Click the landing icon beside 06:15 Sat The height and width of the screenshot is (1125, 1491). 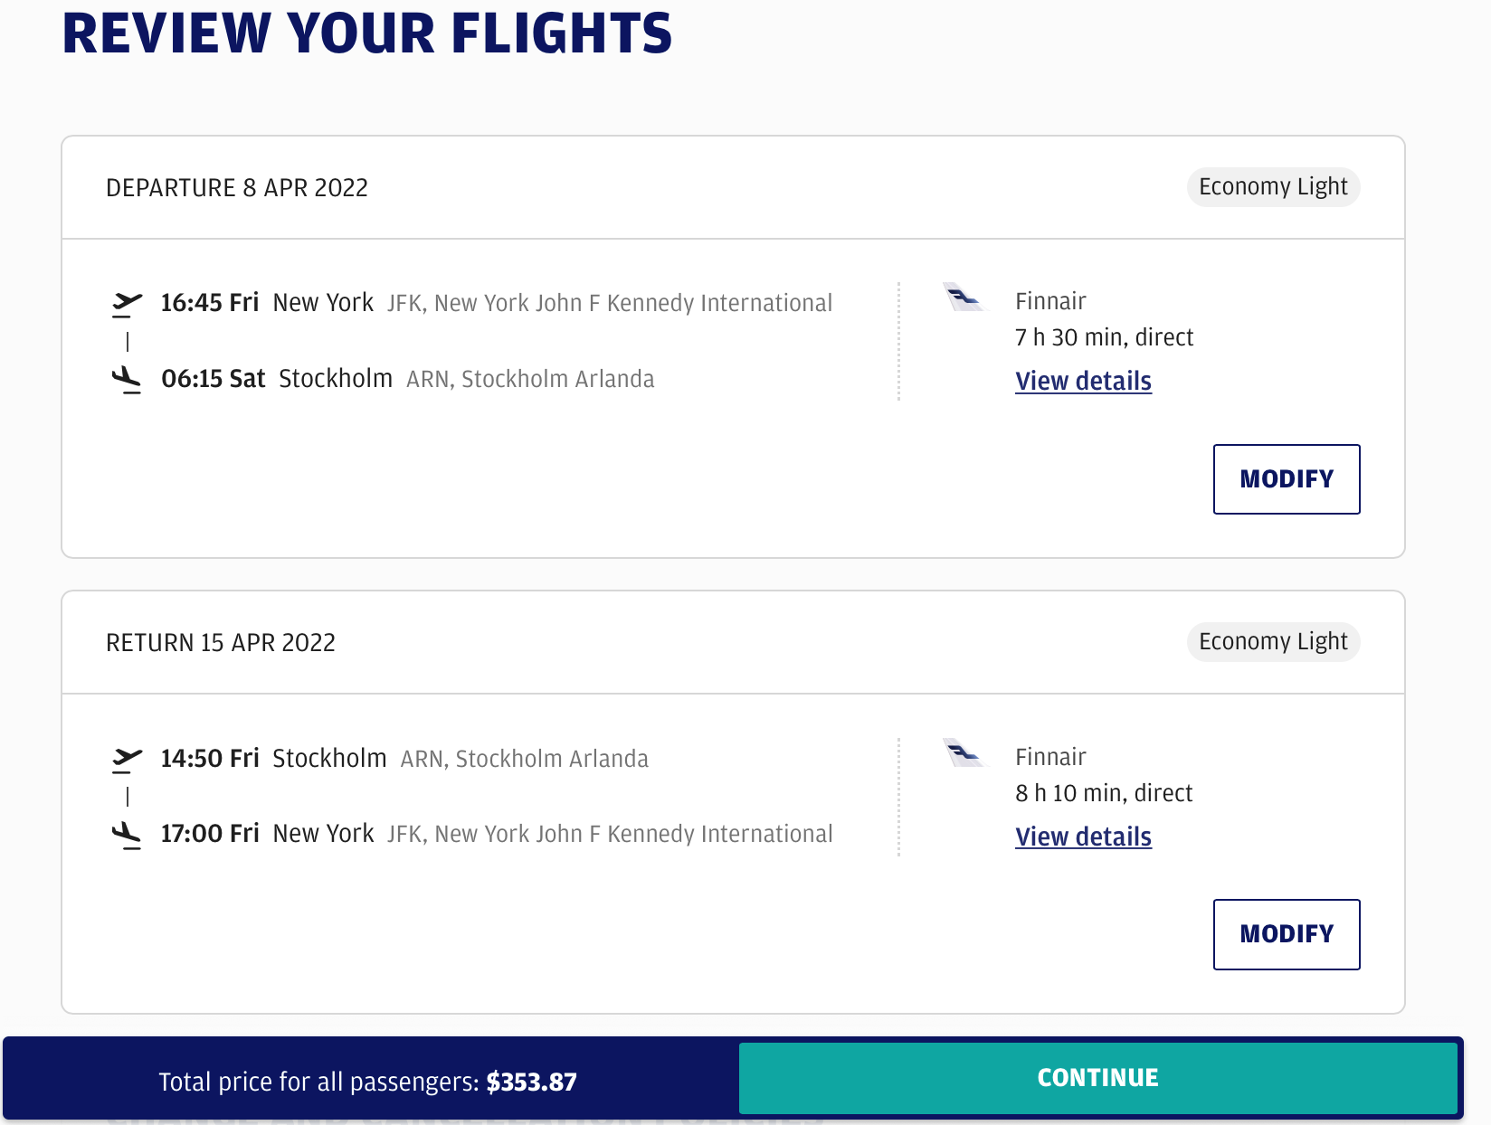pyautogui.click(x=127, y=379)
